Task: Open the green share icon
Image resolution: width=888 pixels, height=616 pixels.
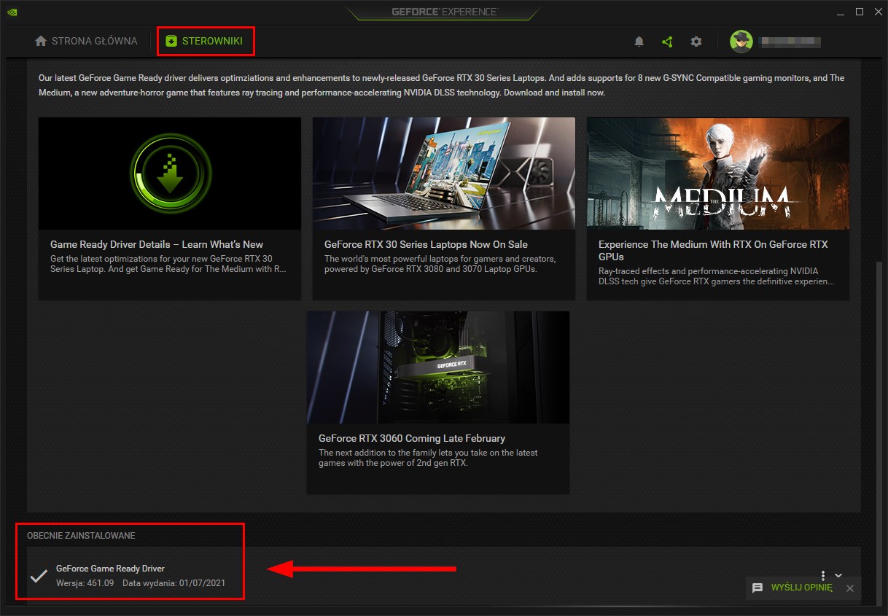Action: [x=667, y=42]
